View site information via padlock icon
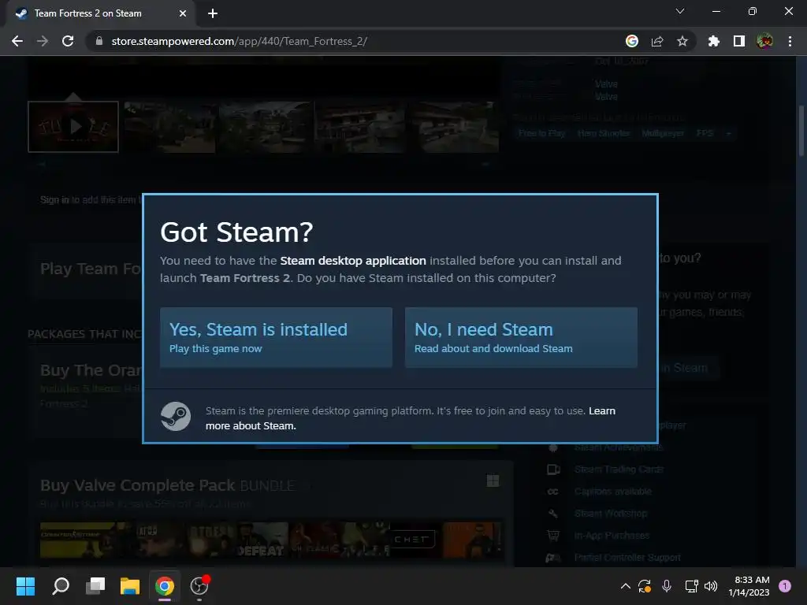The width and height of the screenshot is (807, 605). point(99,41)
